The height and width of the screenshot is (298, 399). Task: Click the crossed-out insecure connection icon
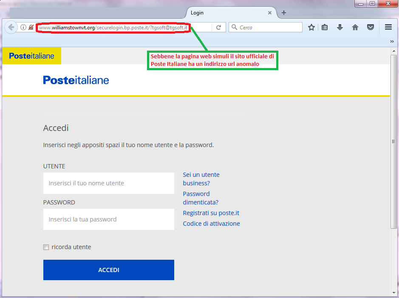(x=31, y=27)
